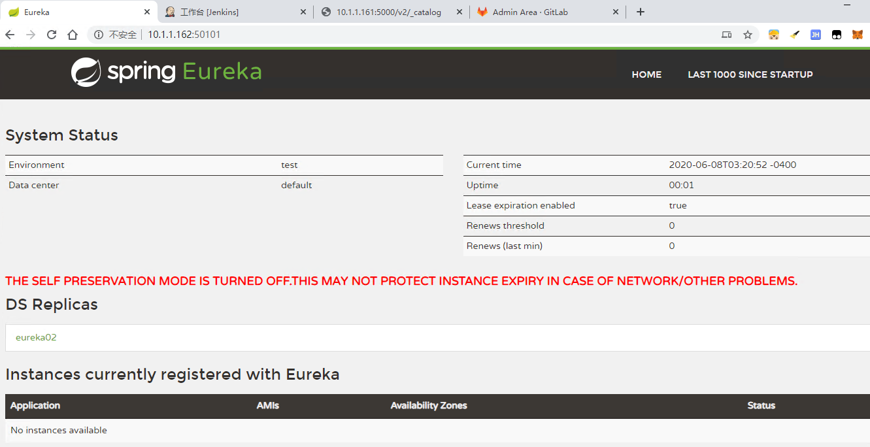This screenshot has width=870, height=447.
Task: Click the address bar URL field
Action: (392, 35)
